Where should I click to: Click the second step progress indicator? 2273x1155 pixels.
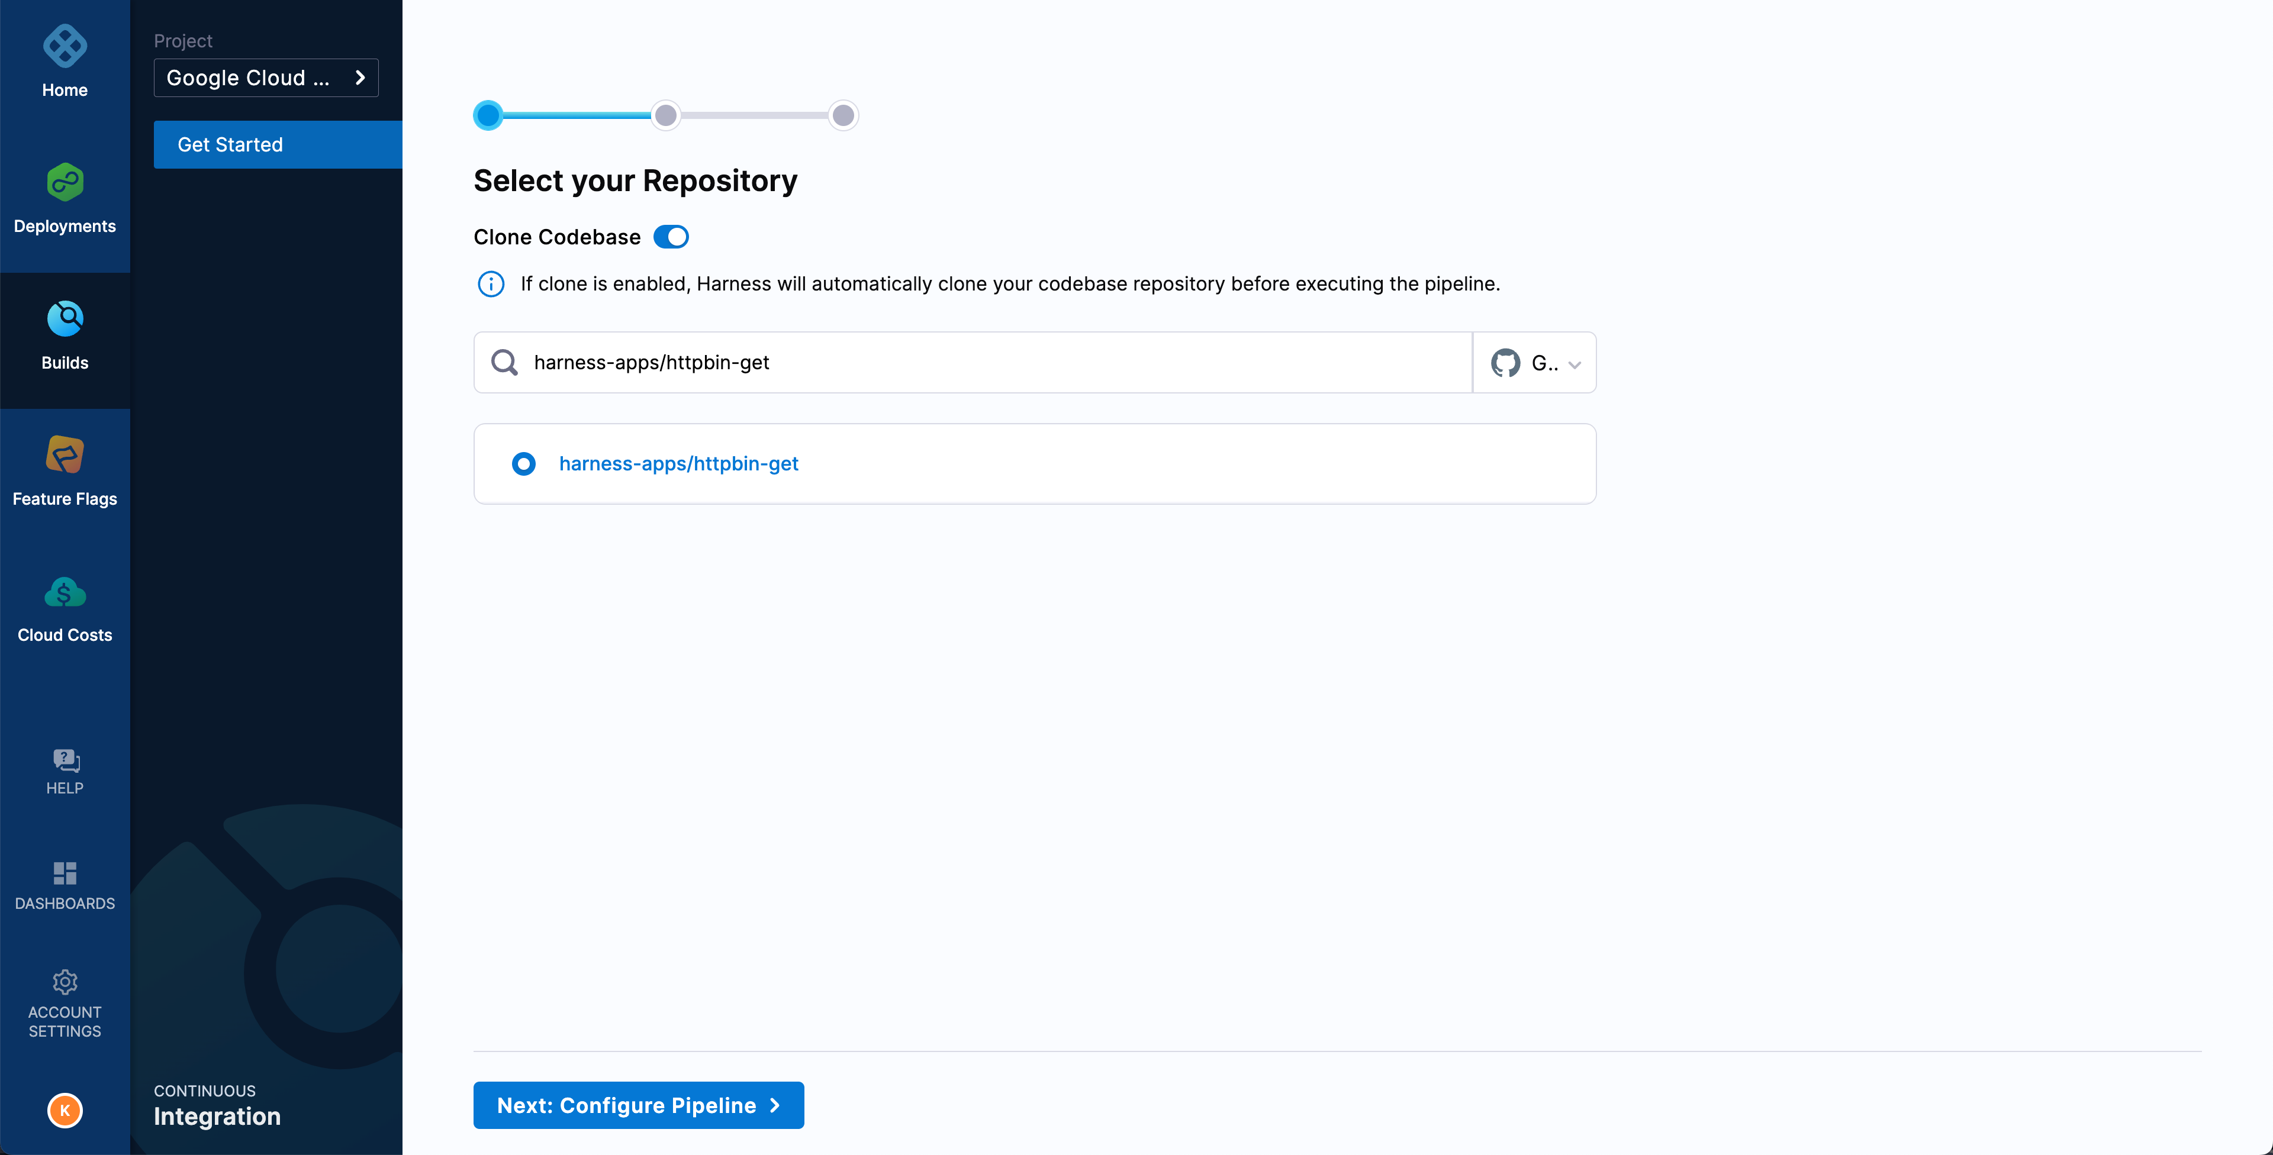(x=666, y=115)
